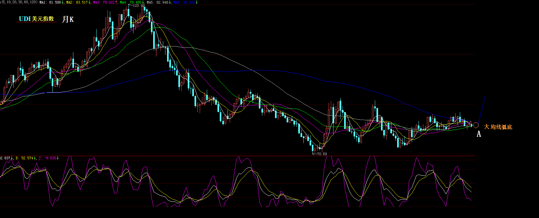This screenshot has width=539, height=218.
Task: Click the green down arrow after J value
Action: [x=58, y=158]
